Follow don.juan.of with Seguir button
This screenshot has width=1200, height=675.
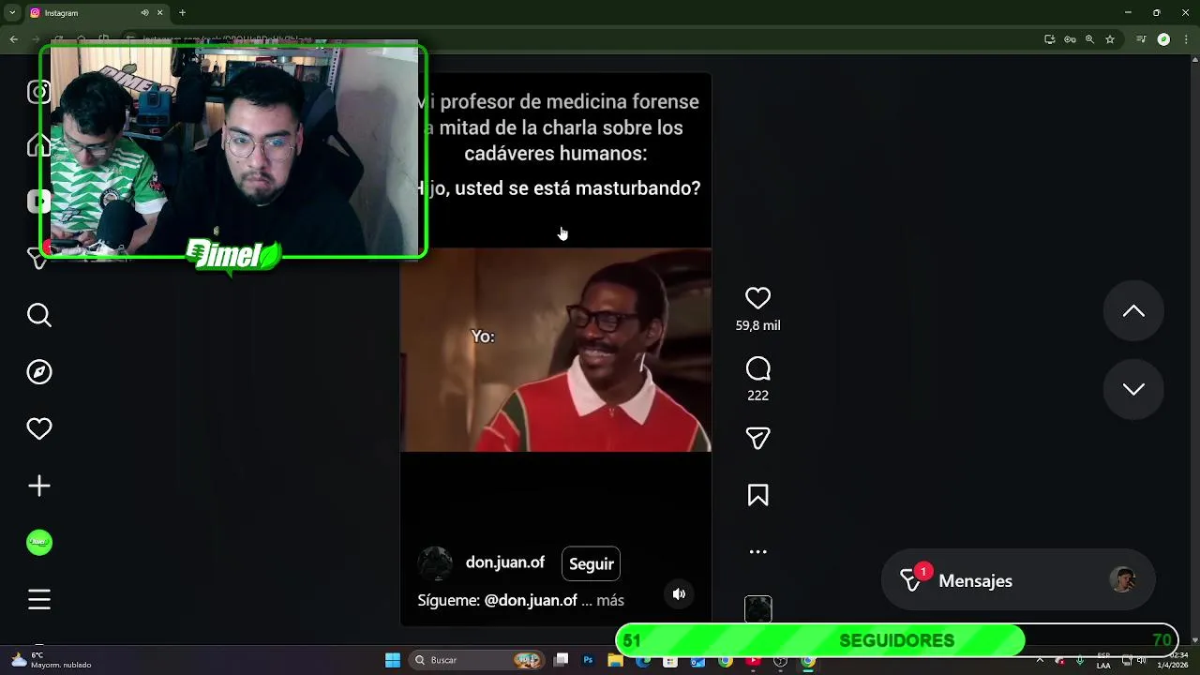(x=591, y=563)
